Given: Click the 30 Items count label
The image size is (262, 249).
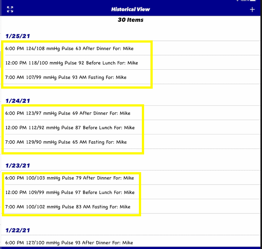Looking at the screenshot, I should 130,20.
